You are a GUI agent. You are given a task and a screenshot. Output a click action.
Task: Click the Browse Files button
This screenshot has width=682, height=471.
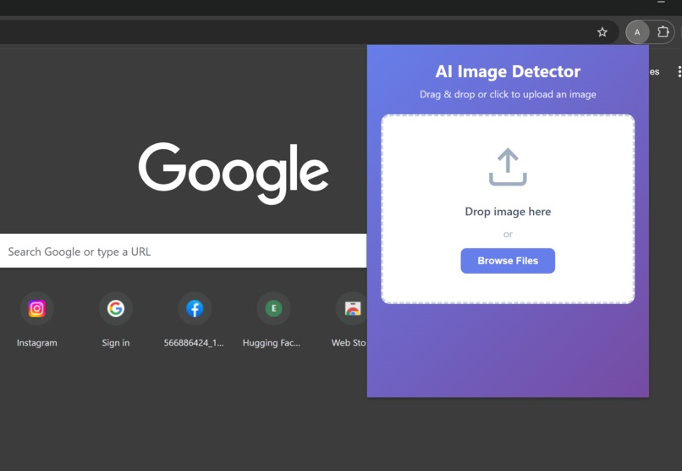[508, 261]
